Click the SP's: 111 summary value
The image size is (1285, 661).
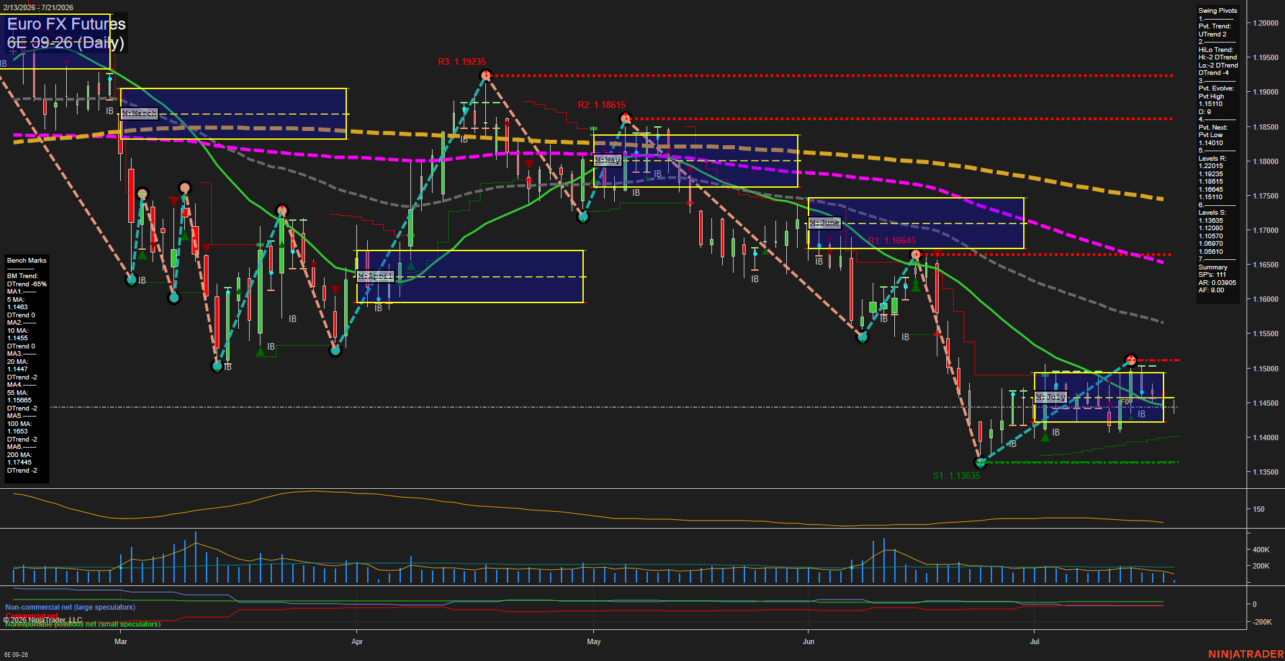coord(1212,275)
